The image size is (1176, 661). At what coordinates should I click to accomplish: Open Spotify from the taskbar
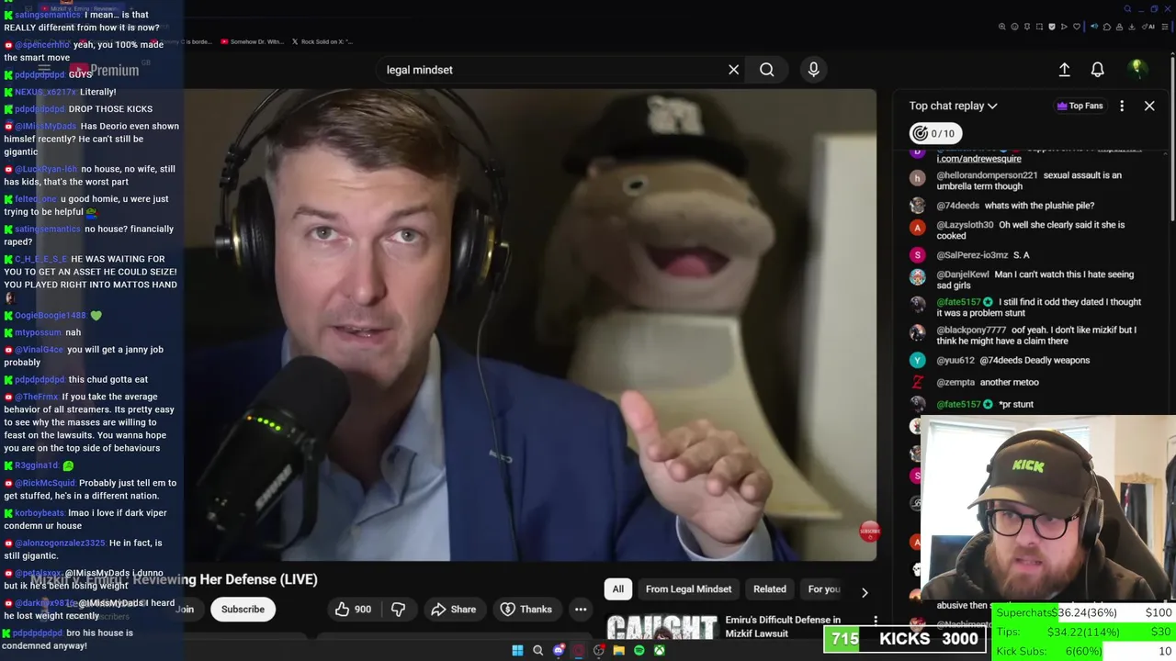(x=639, y=651)
